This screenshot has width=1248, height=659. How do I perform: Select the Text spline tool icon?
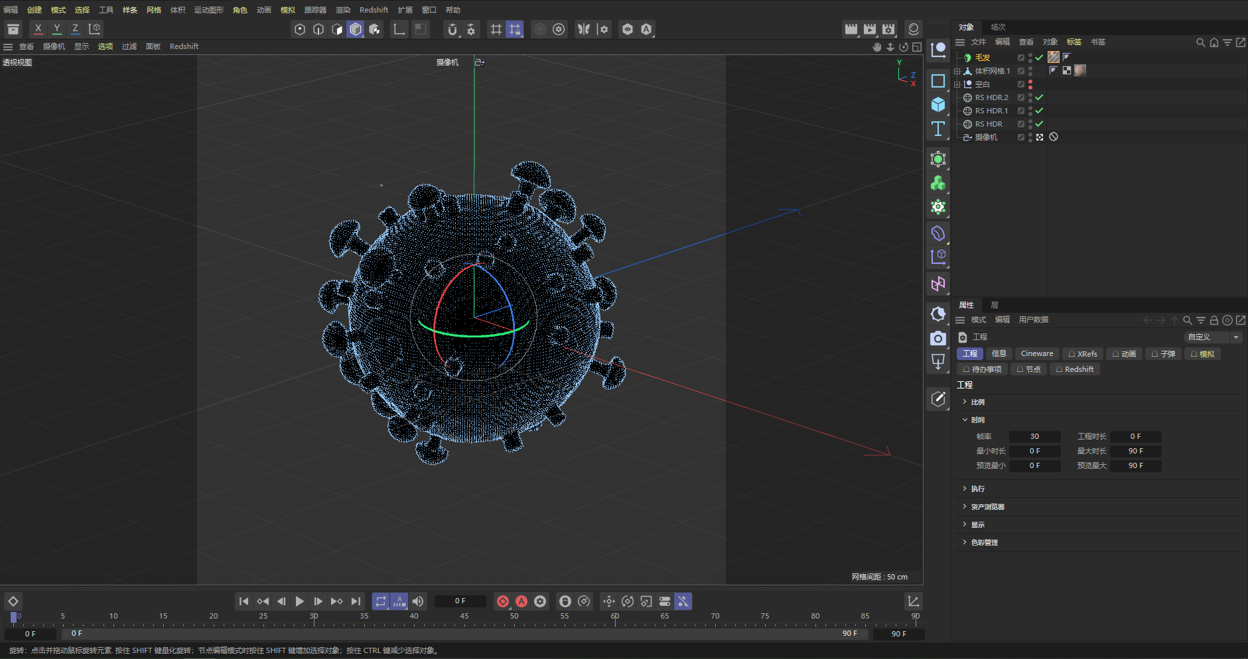pyautogui.click(x=938, y=129)
